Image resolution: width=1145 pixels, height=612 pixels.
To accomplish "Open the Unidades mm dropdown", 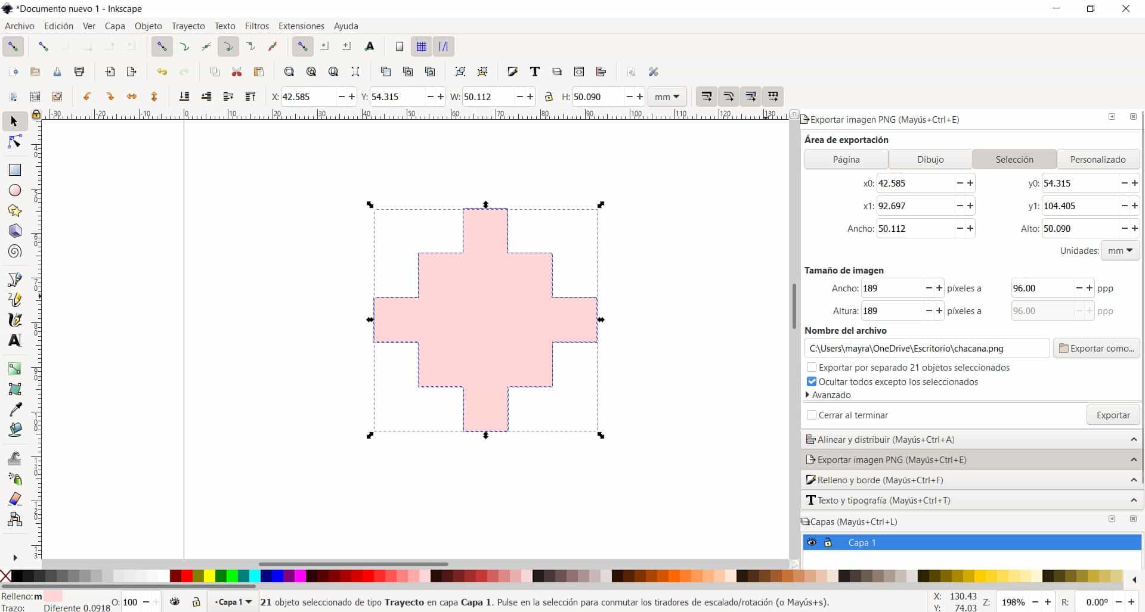I will pyautogui.click(x=1120, y=251).
